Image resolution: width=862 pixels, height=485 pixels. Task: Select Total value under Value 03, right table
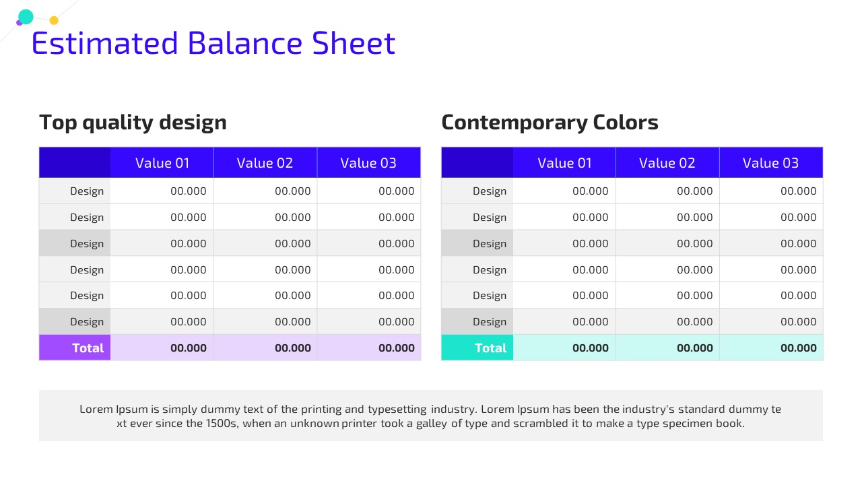(x=771, y=348)
